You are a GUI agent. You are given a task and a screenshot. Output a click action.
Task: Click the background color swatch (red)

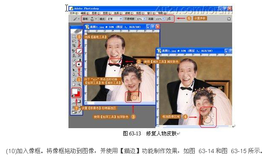pos(79,95)
